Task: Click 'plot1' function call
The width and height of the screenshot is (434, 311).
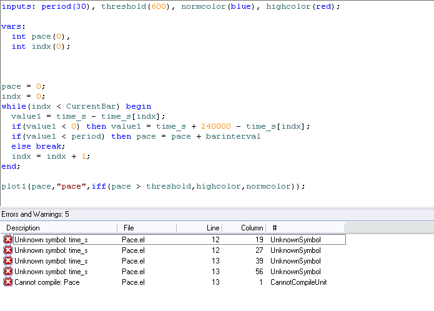Action: pos(14,187)
